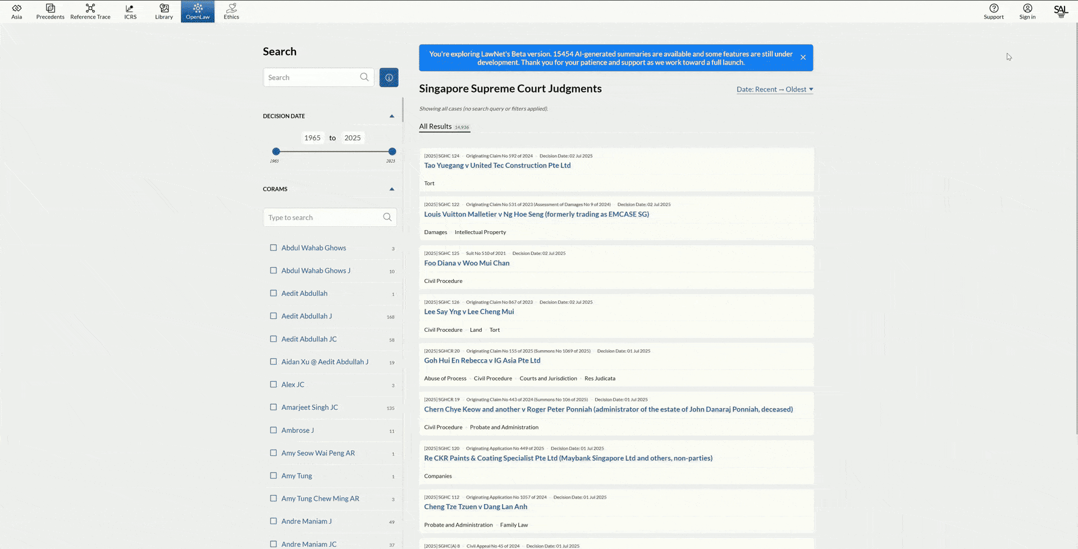Viewport: 1078px width, 549px height.
Task: Tick the Amy Seow Wai Peng AR checkbox
Action: tap(273, 453)
